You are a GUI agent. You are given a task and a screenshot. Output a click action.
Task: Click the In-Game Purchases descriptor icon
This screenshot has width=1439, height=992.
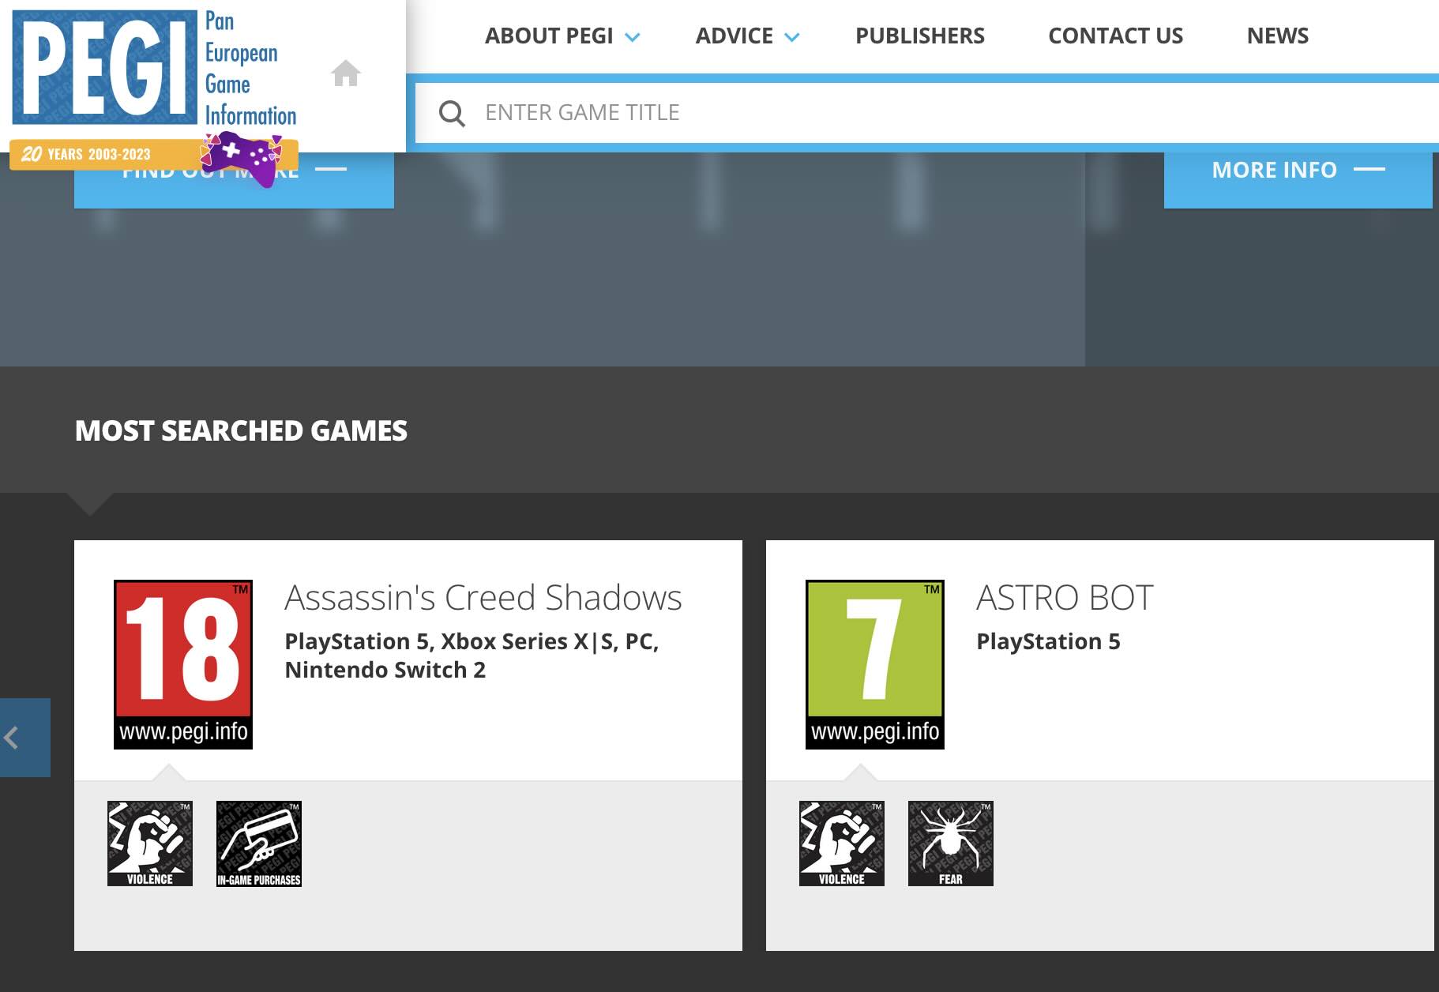[259, 844]
